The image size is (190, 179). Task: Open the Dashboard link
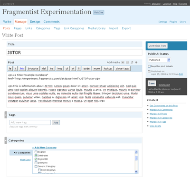point(8,4)
